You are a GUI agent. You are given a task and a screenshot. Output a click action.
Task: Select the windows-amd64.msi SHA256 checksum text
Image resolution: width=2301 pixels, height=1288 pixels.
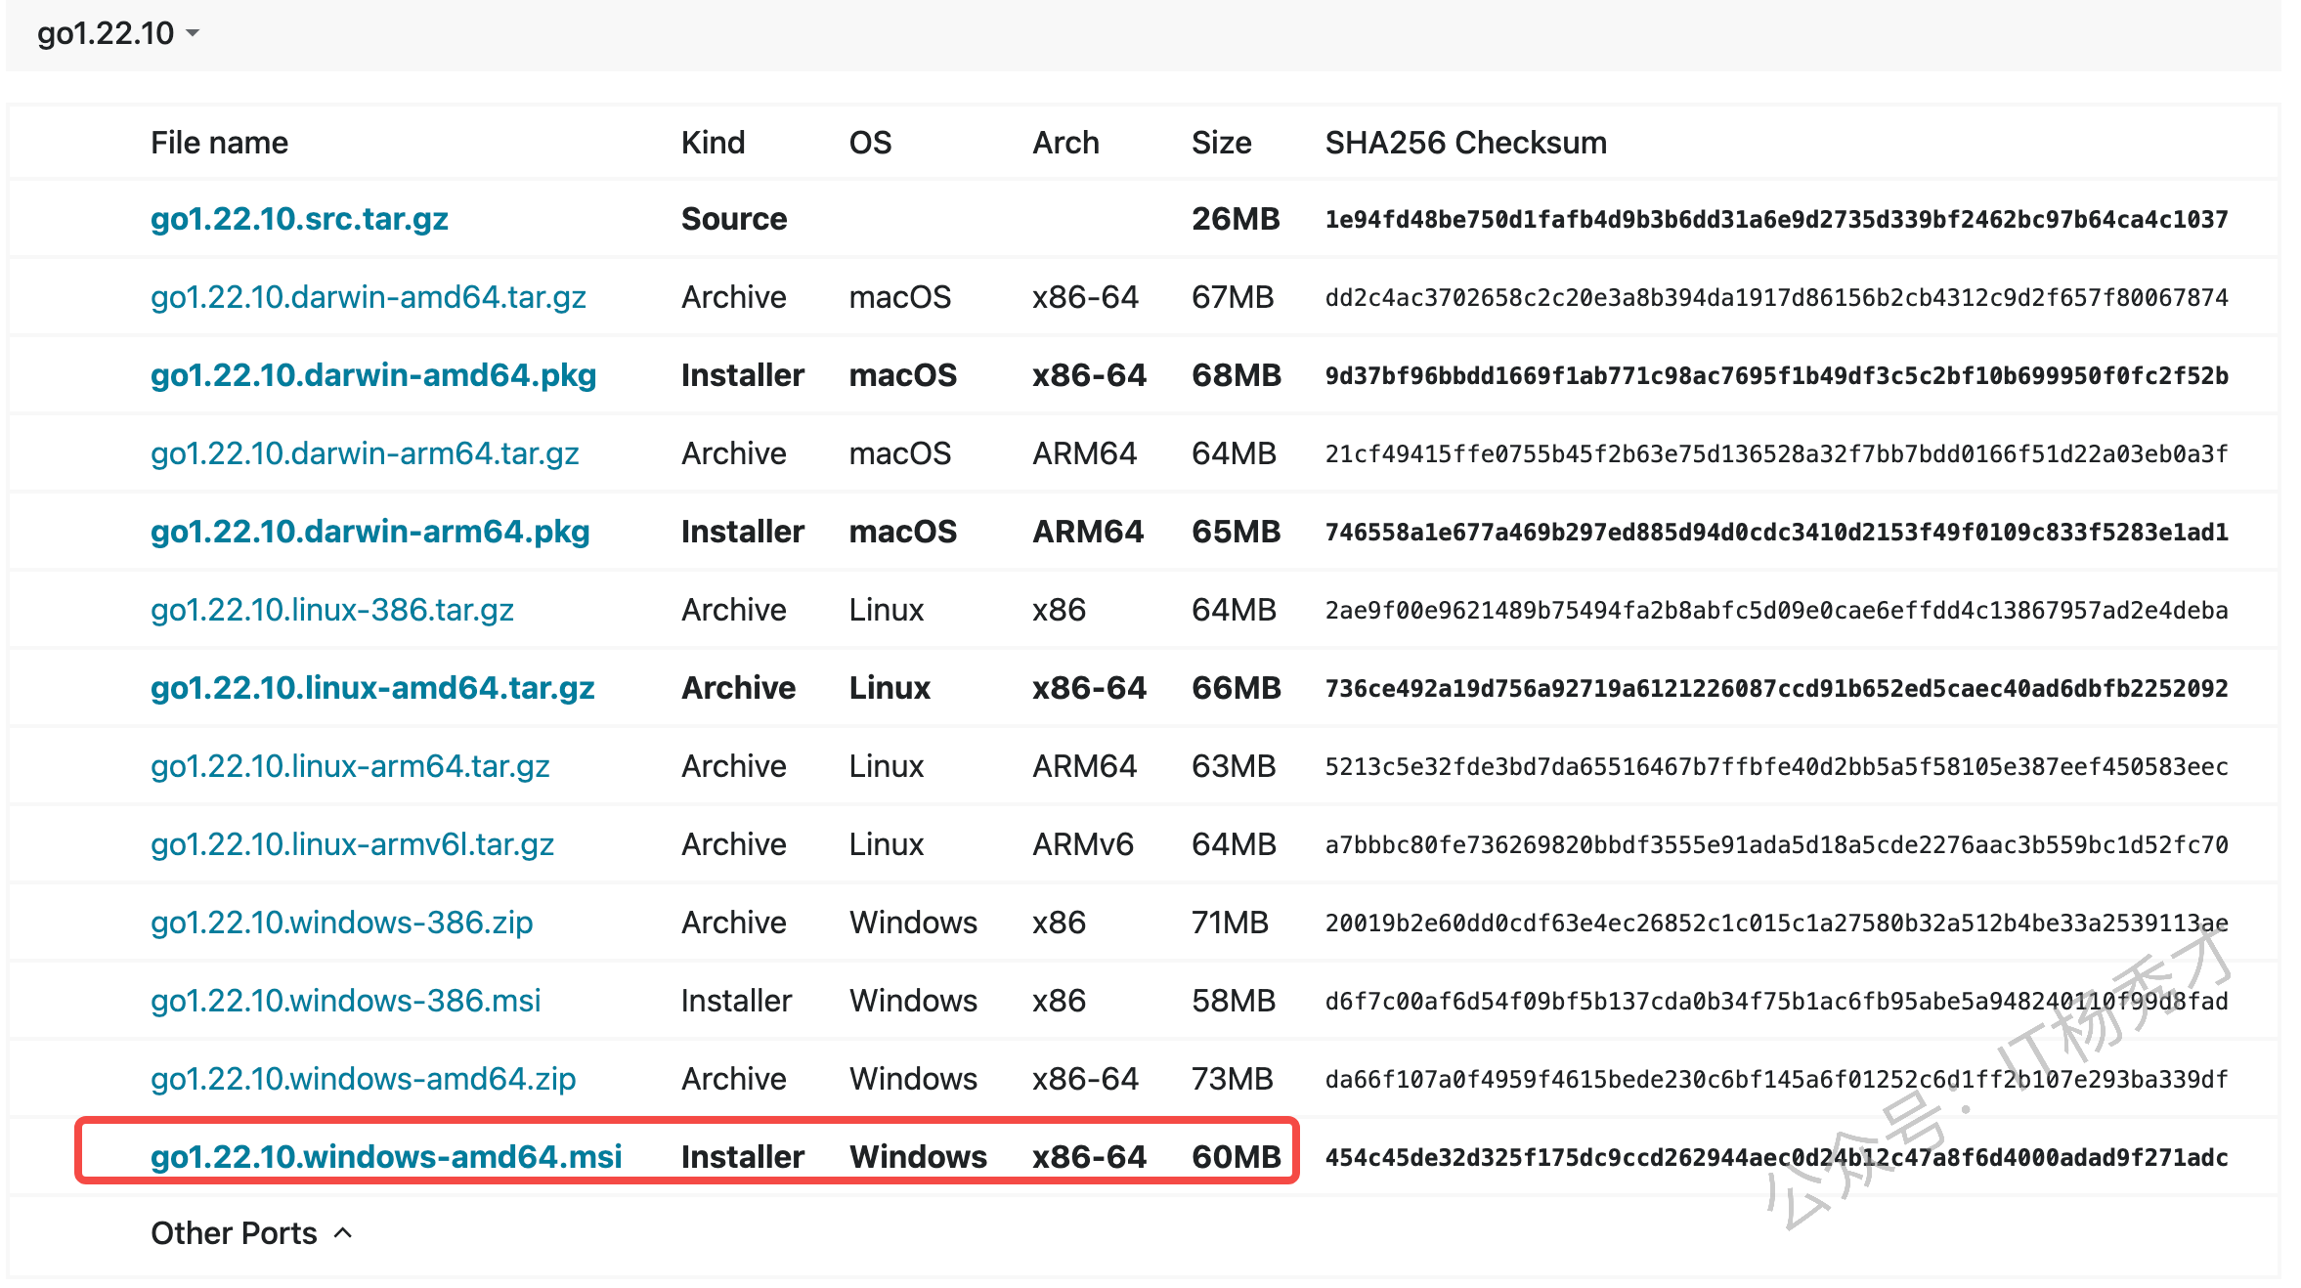pyautogui.click(x=1775, y=1158)
